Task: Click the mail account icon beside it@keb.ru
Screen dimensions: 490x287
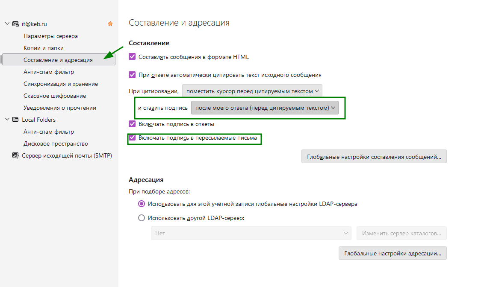Action: pyautogui.click(x=15, y=24)
